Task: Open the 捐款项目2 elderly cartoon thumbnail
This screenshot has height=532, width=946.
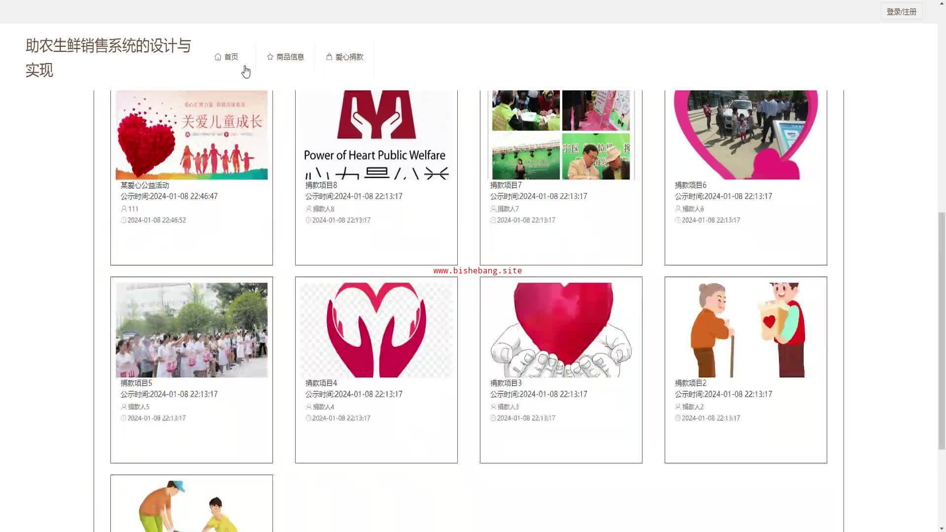Action: (745, 330)
